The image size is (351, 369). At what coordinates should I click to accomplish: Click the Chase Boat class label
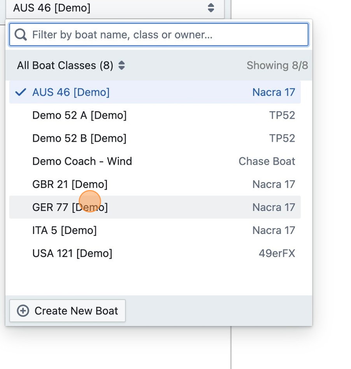pos(267,161)
